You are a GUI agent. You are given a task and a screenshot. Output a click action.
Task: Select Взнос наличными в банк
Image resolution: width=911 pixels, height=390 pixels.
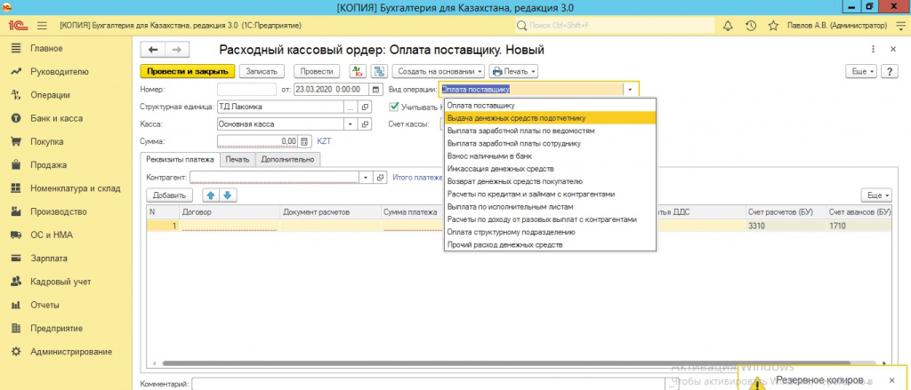click(x=550, y=156)
